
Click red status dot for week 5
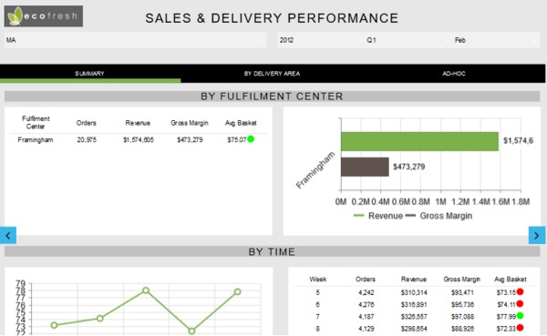click(520, 291)
